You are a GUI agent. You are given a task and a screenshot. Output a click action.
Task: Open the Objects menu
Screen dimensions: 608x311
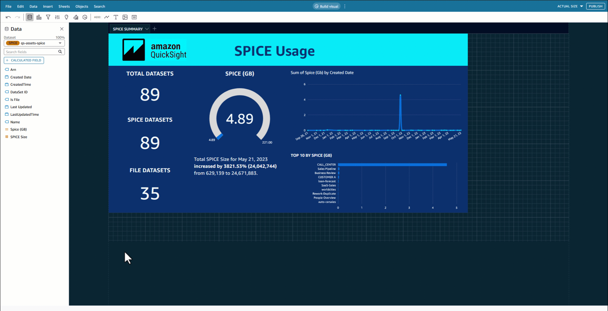[x=82, y=6]
